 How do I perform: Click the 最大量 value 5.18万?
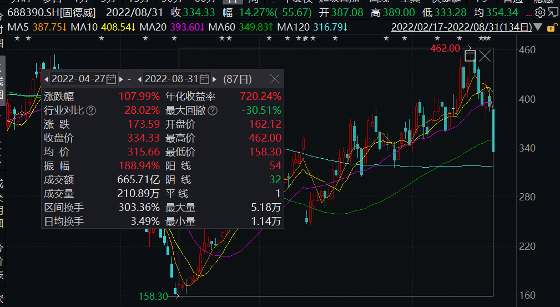266,207
